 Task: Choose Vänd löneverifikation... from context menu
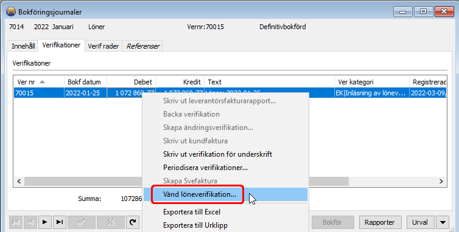point(225,194)
